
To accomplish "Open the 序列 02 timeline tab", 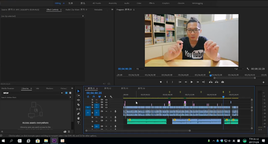I will pyautogui.click(x=108, y=89).
